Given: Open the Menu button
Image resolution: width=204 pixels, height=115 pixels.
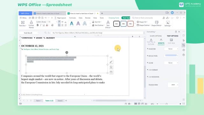Looking at the screenshot, I should click(x=23, y=18).
